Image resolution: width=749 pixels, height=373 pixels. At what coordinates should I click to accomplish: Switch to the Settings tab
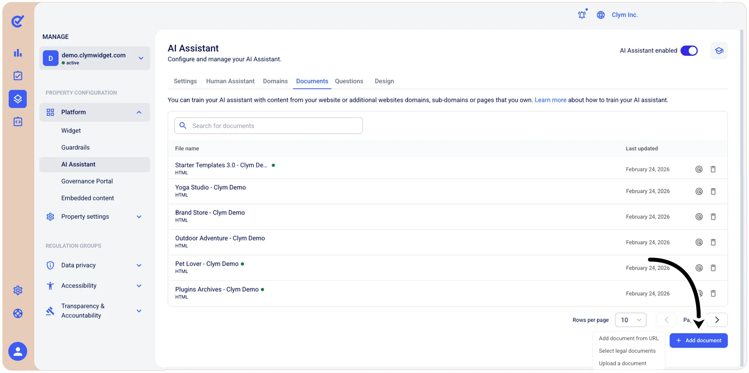(185, 81)
